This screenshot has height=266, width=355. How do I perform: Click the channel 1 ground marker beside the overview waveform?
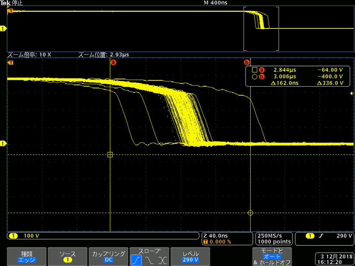tap(3, 28)
